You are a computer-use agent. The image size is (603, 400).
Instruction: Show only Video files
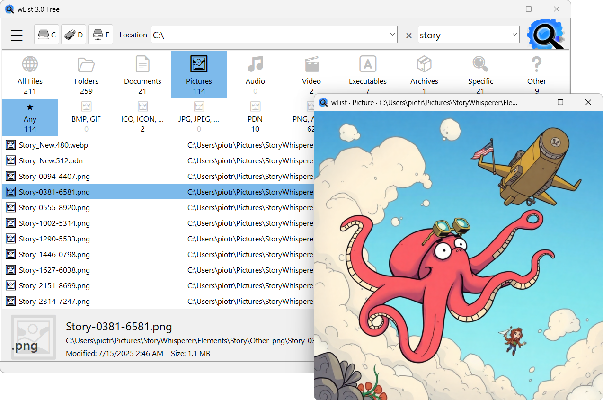pyautogui.click(x=311, y=73)
